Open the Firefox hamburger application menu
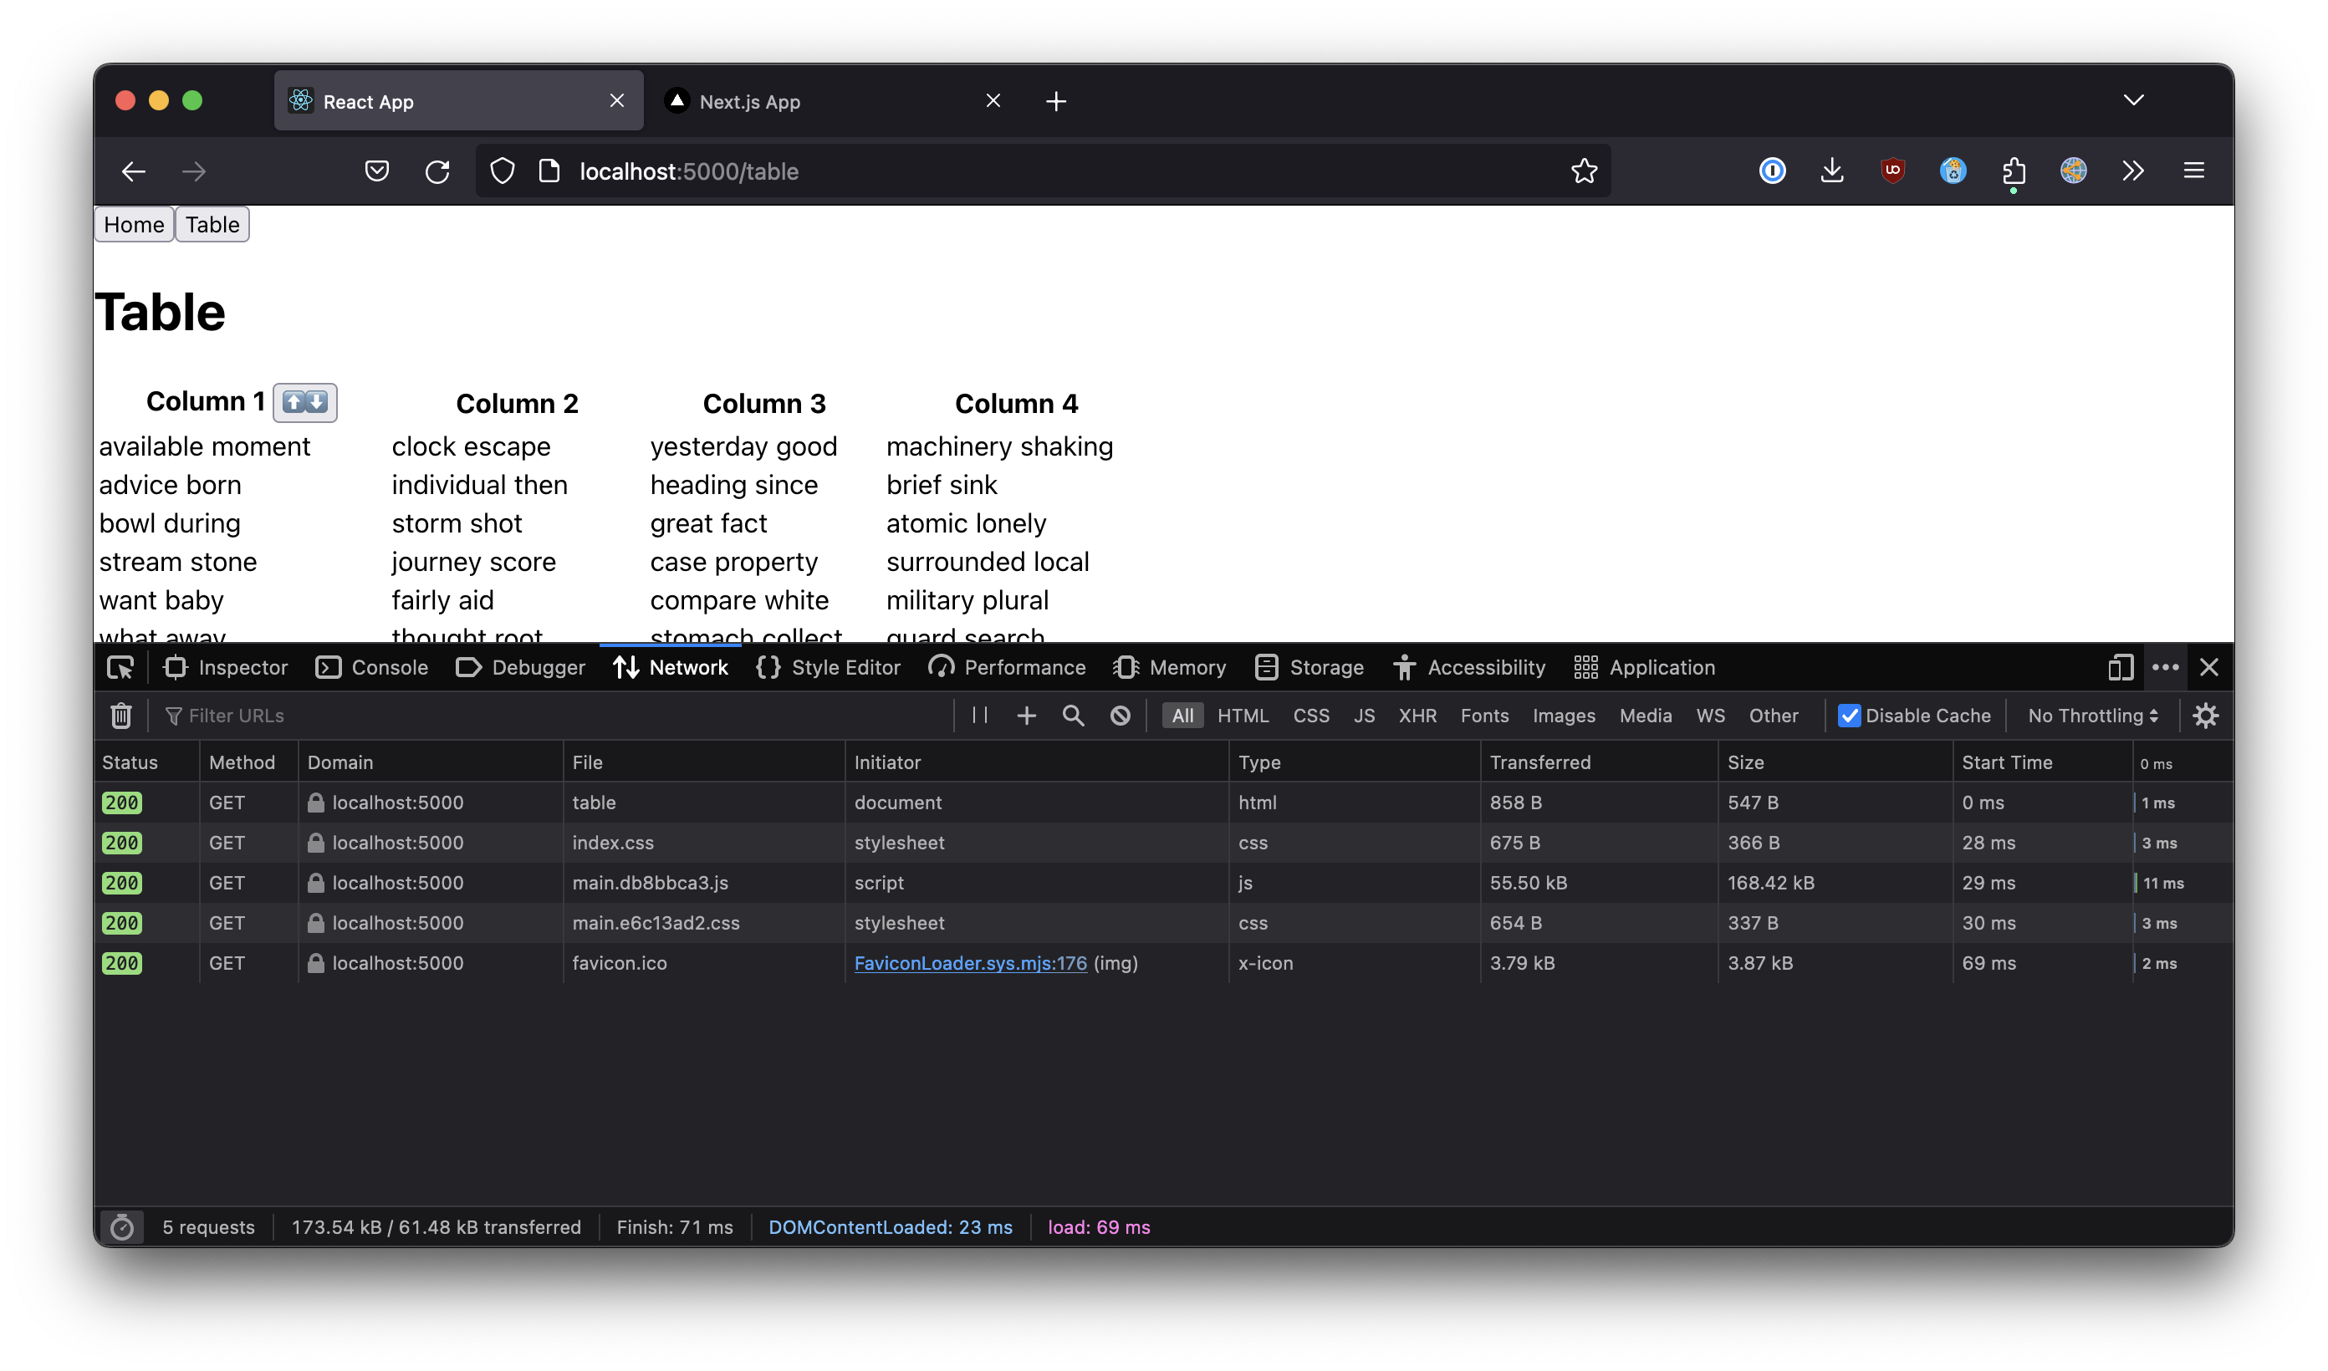This screenshot has height=1371, width=2328. coord(2194,171)
